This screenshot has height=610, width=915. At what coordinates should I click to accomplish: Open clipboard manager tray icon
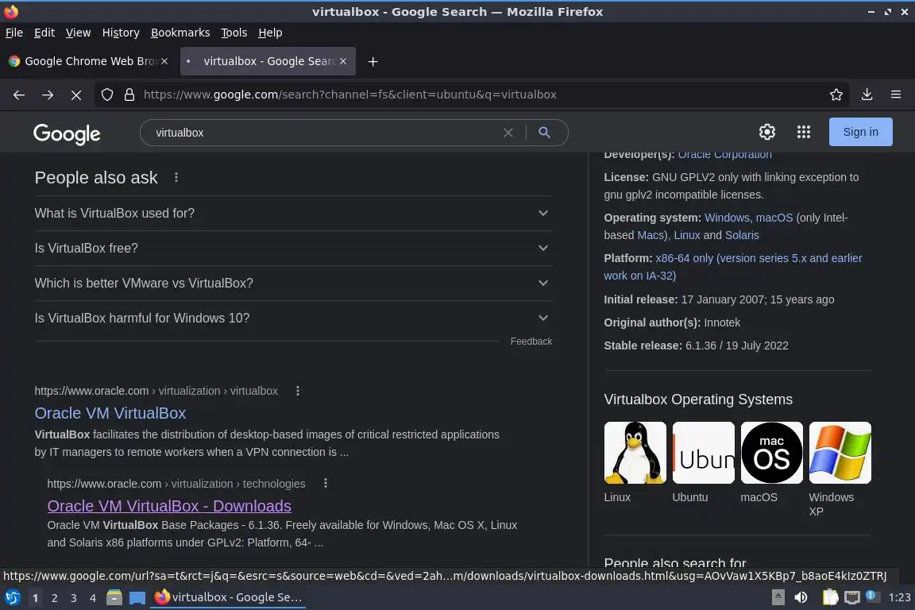(x=830, y=597)
